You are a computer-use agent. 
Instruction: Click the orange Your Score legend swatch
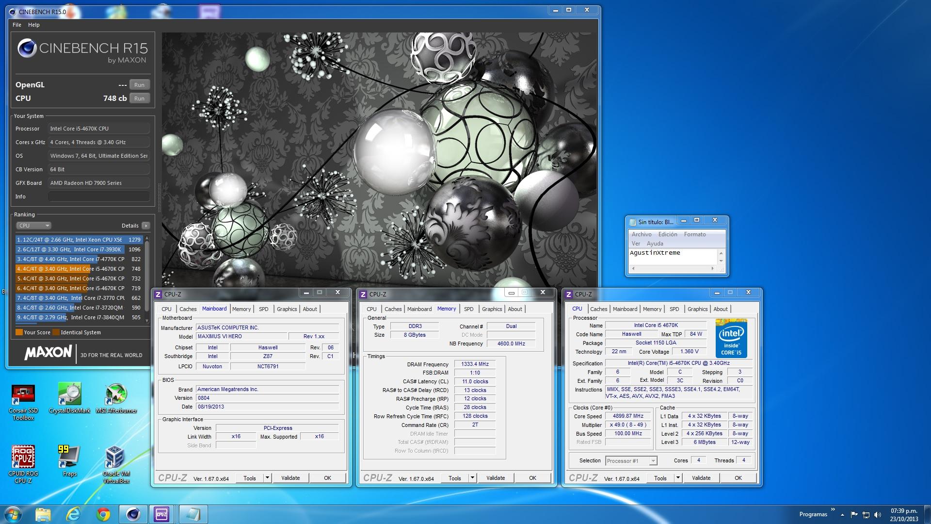(x=19, y=332)
